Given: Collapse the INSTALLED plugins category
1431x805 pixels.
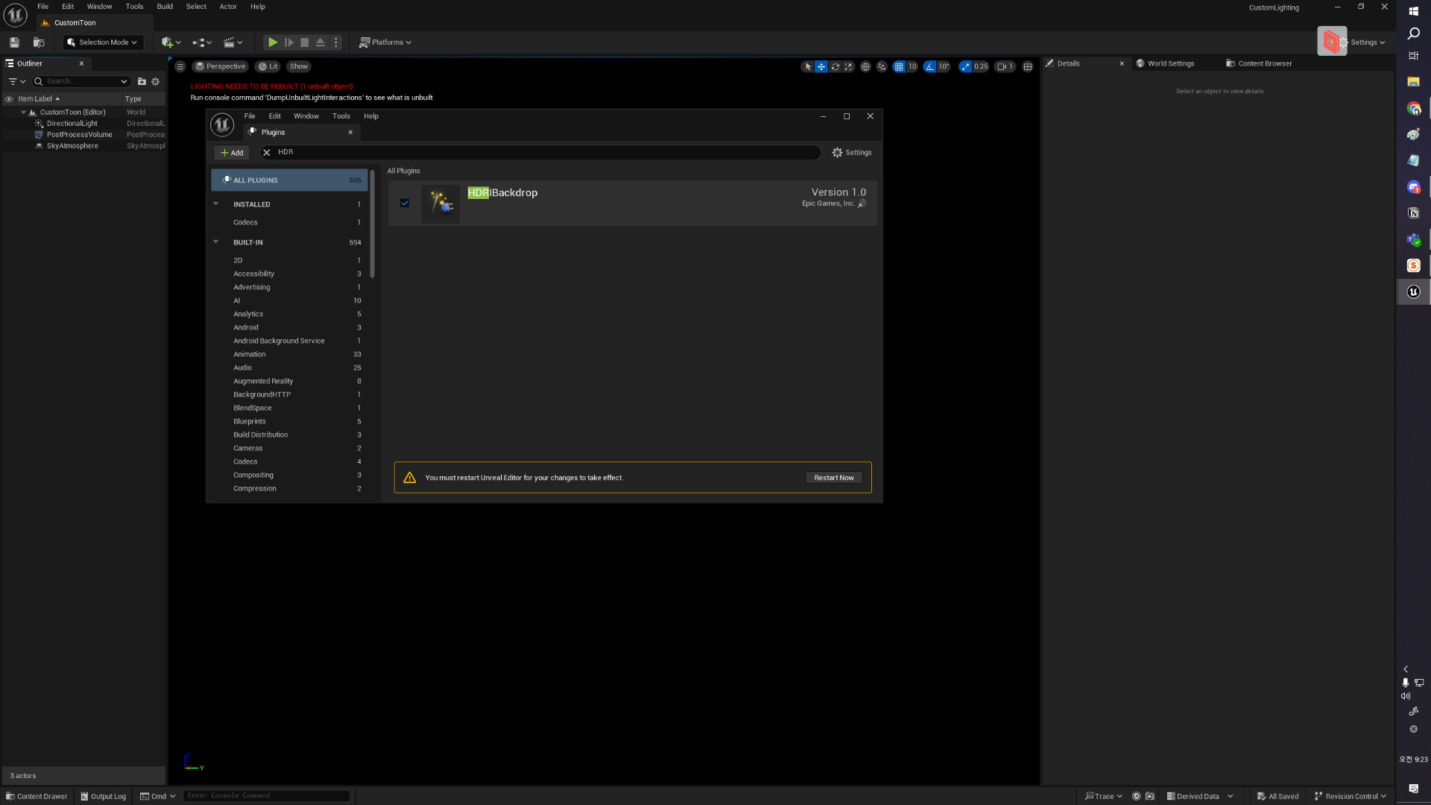Looking at the screenshot, I should click(x=216, y=204).
